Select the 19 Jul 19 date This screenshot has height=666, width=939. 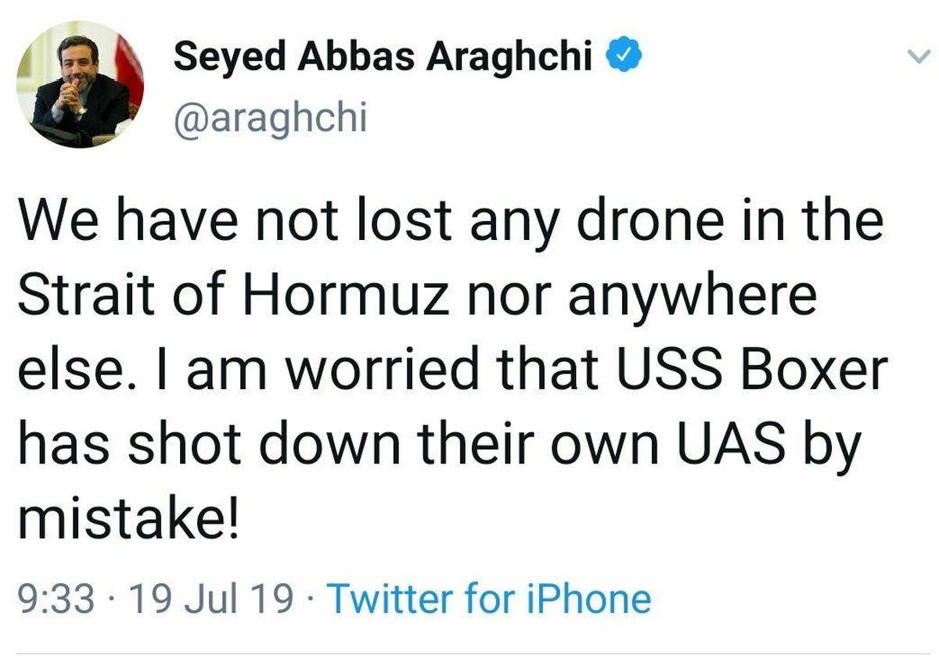(211, 600)
